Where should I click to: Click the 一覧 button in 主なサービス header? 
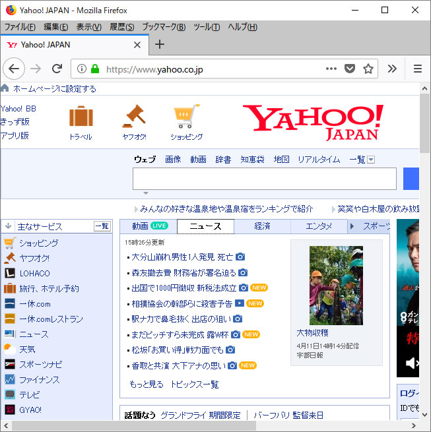pos(102,226)
